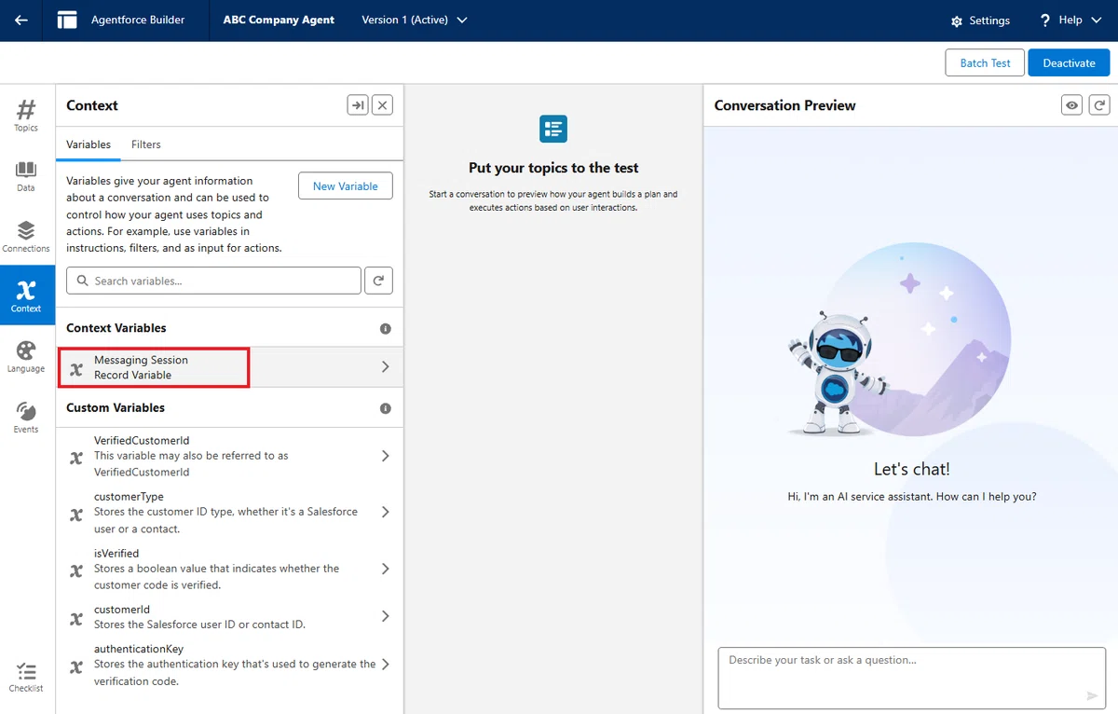Open the Version 1 (Active) dropdown
The width and height of the screenshot is (1118, 714).
pyautogui.click(x=415, y=20)
